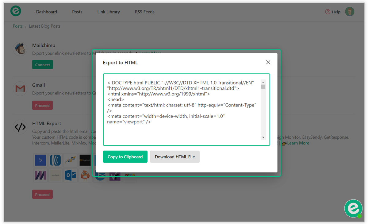The image size is (368, 224).
Task: Click the Mailchimp monkey icon
Action: point(20,49)
